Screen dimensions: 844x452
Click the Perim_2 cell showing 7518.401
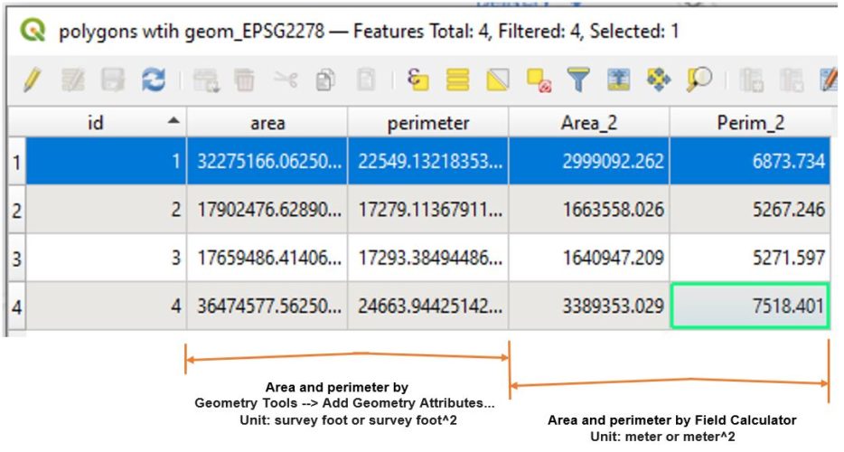750,306
